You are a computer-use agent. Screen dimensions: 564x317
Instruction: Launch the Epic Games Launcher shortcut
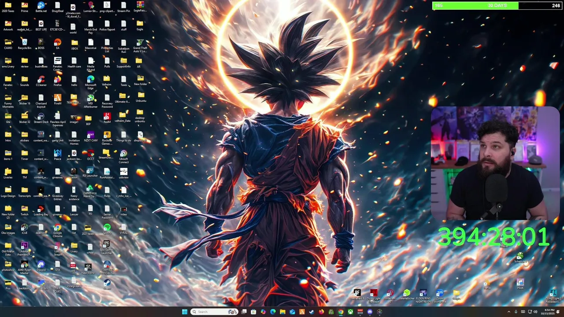point(107,247)
